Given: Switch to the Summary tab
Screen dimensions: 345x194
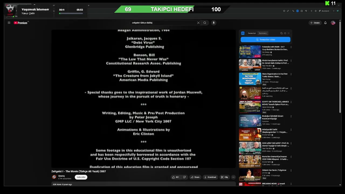Looking at the screenshot, I should [263, 33].
